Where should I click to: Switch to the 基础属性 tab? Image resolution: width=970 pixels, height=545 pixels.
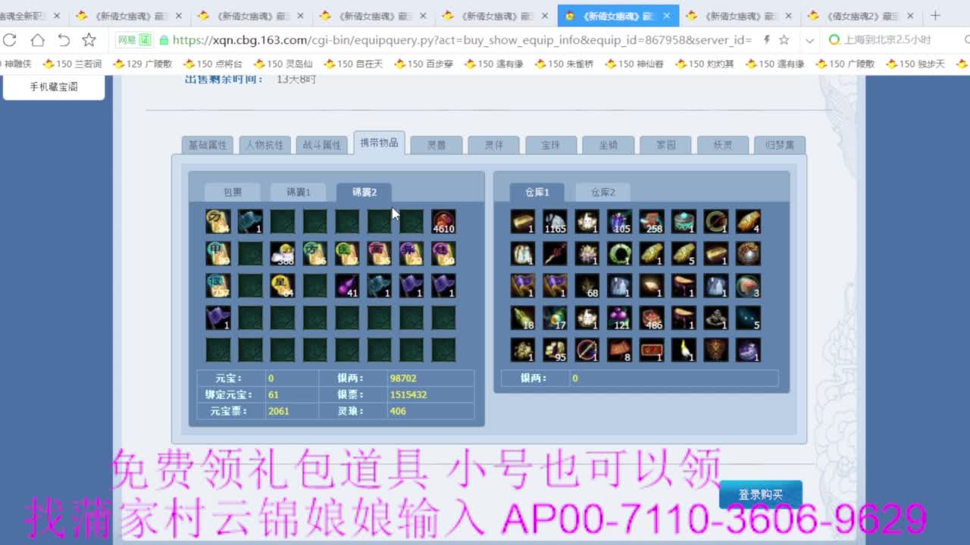[x=208, y=145]
